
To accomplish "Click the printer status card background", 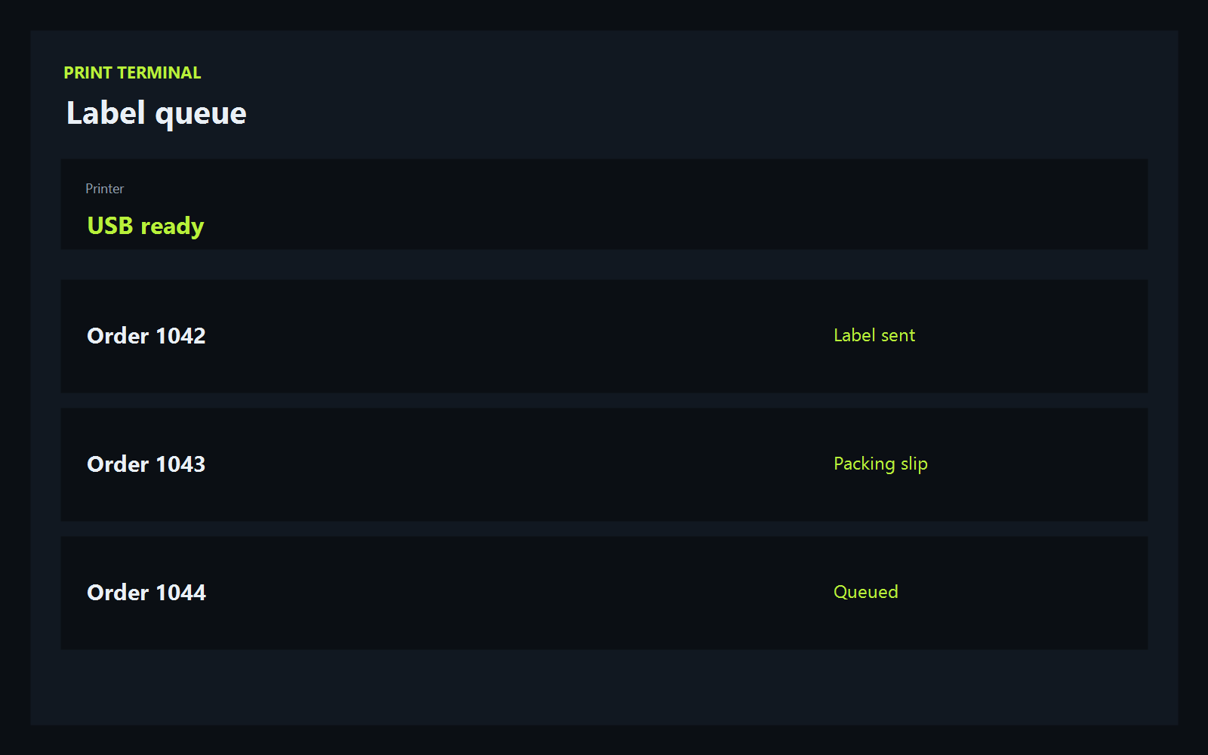I will click(x=604, y=204).
